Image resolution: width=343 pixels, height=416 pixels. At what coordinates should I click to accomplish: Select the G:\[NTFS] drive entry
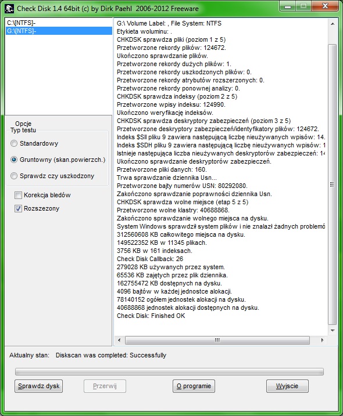tap(59, 31)
